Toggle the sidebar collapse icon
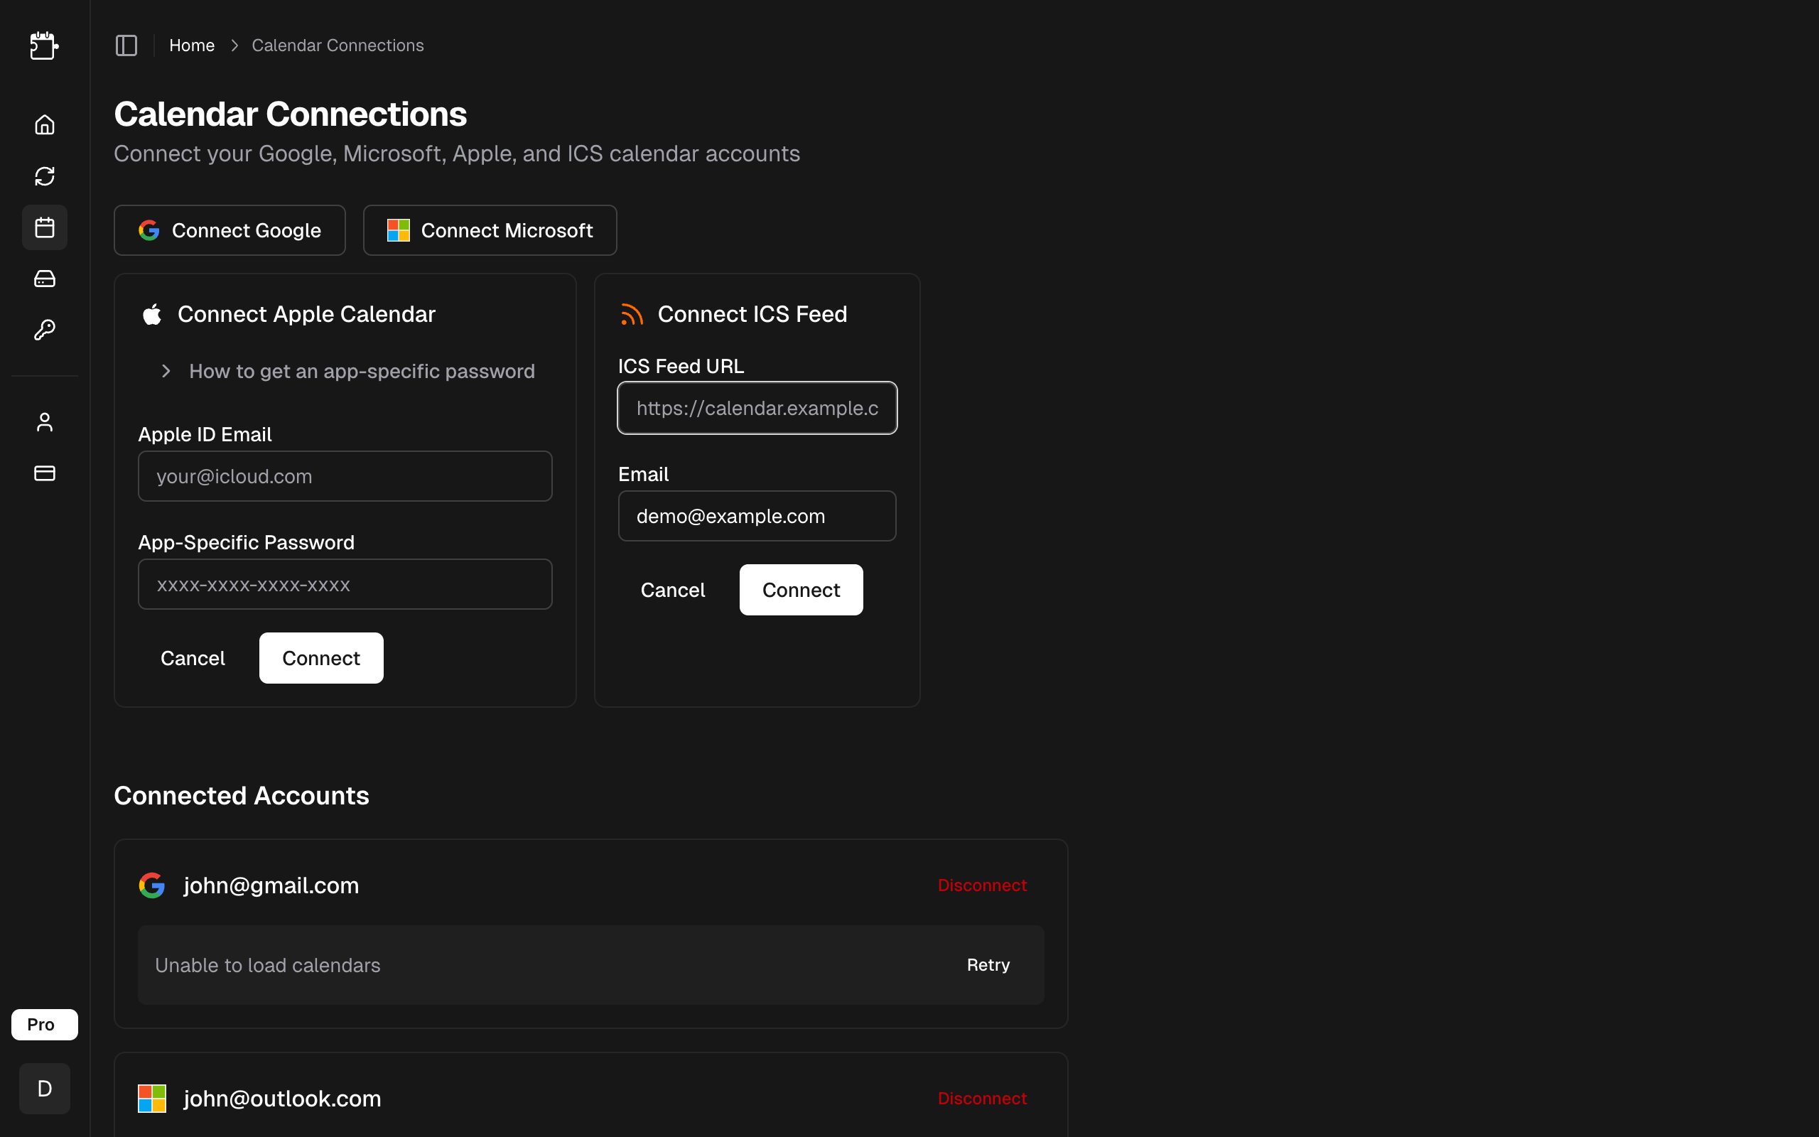The width and height of the screenshot is (1819, 1137). click(x=126, y=45)
